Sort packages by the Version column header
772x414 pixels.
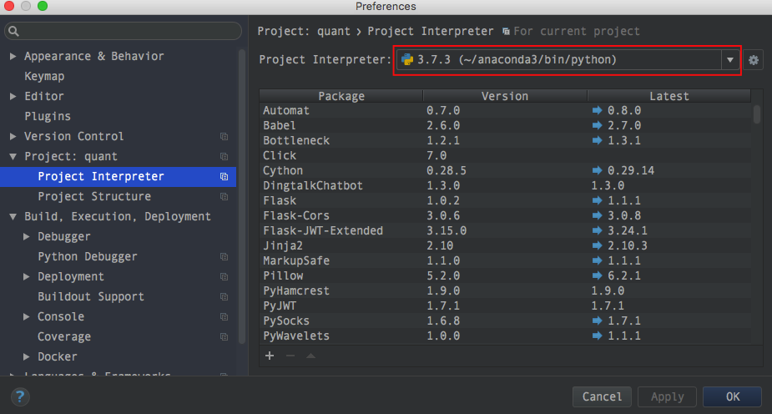(505, 96)
